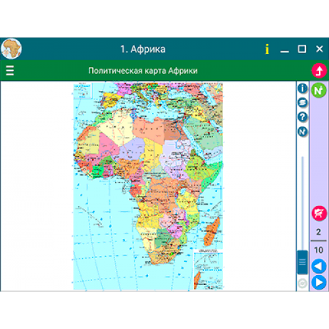
Task: Click the Madagascar inset map
Action: pos(209,269)
